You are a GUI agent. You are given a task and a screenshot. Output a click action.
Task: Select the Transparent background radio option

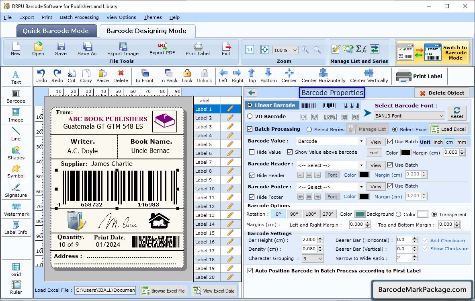tap(434, 214)
